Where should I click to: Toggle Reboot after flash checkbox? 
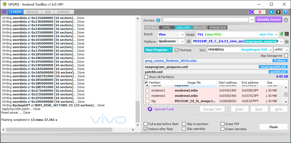(x=146, y=129)
